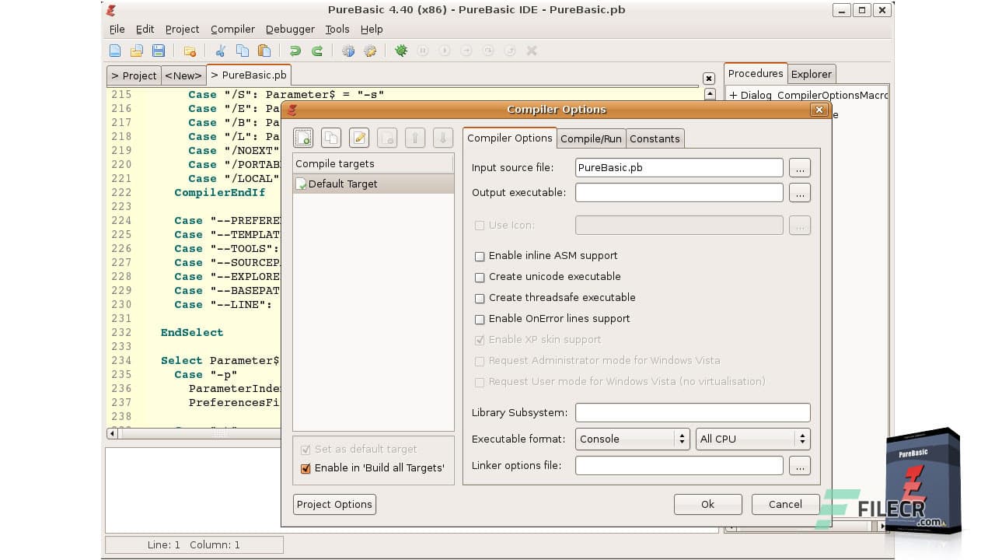Click the Project Options button
The image size is (995, 560).
(334, 504)
